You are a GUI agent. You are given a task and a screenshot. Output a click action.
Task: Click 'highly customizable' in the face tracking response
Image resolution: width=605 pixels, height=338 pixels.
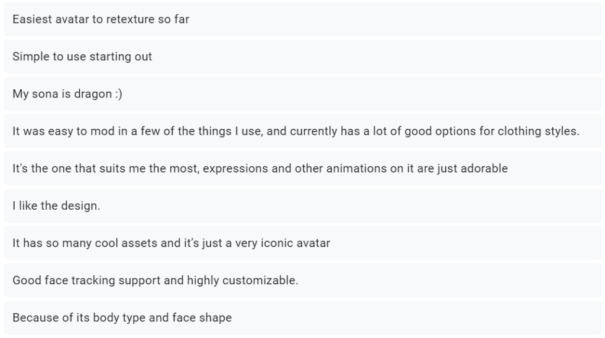coord(242,280)
